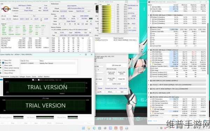The height and width of the screenshot is (131, 210).
Task: Open the Temperatures tab in AIDA64
Action: (5, 77)
